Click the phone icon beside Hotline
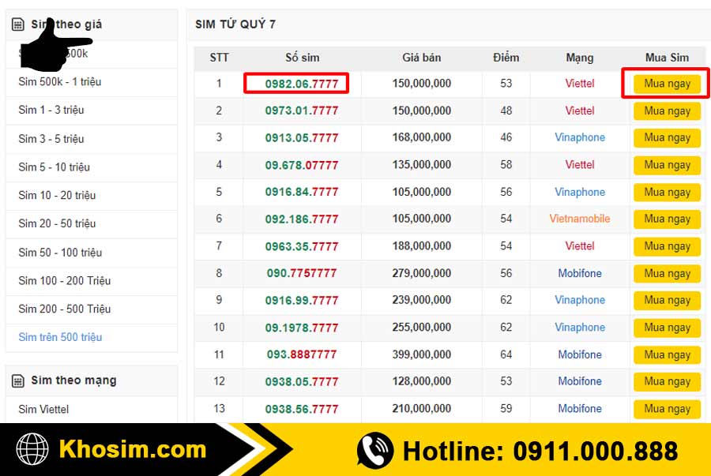The width and height of the screenshot is (711, 476). 374,451
